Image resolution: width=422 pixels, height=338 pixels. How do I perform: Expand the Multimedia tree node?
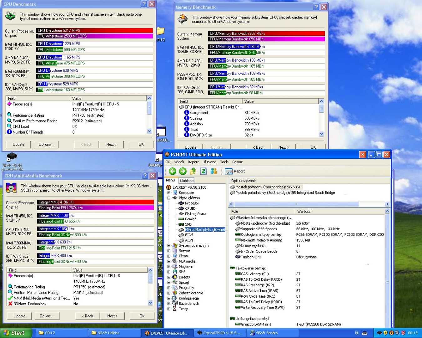point(169,261)
